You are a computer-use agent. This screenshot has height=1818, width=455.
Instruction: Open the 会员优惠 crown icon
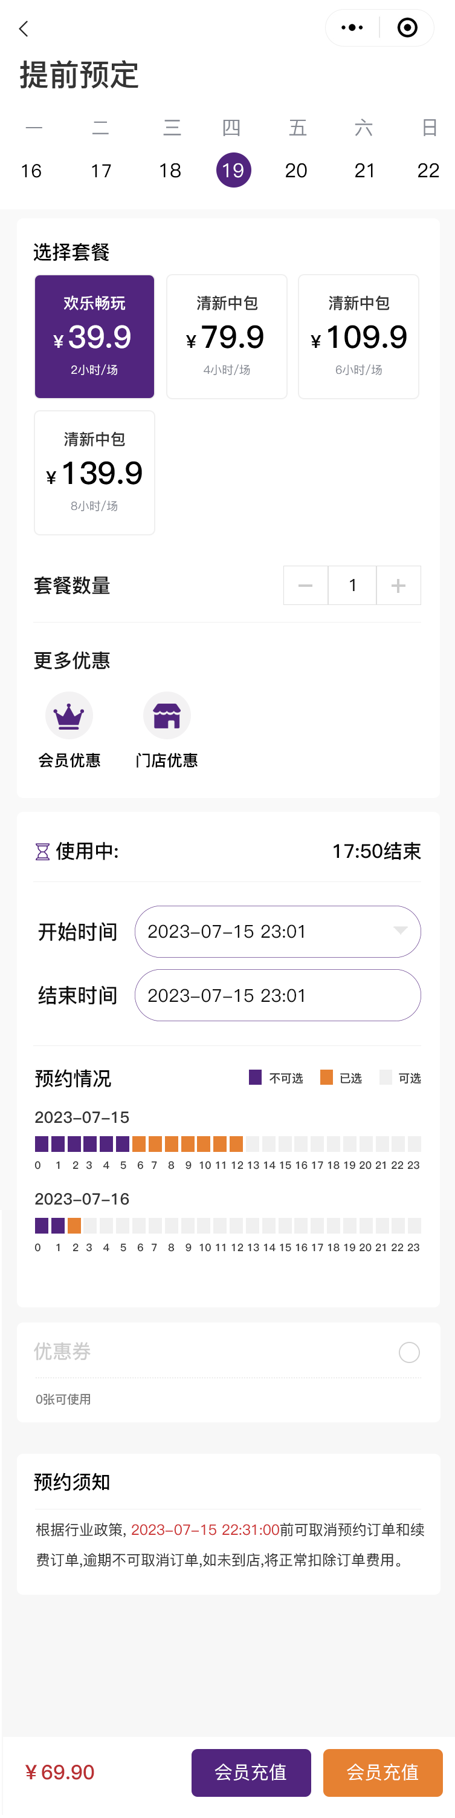[x=69, y=716]
